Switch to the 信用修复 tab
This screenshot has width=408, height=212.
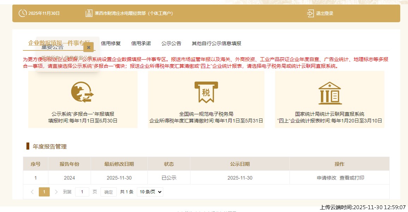(110, 43)
